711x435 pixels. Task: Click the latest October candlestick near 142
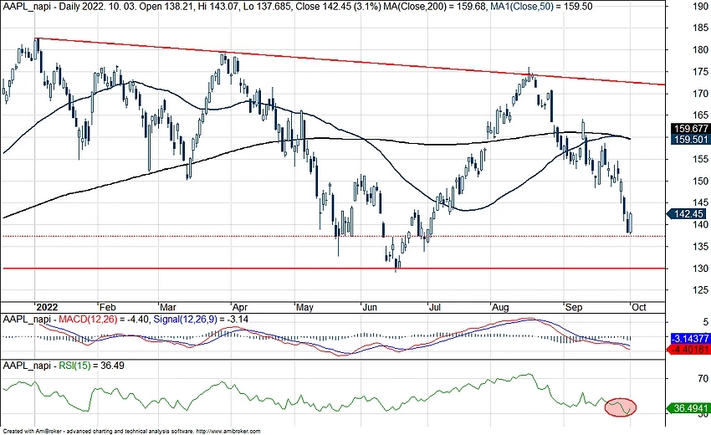coord(631,223)
